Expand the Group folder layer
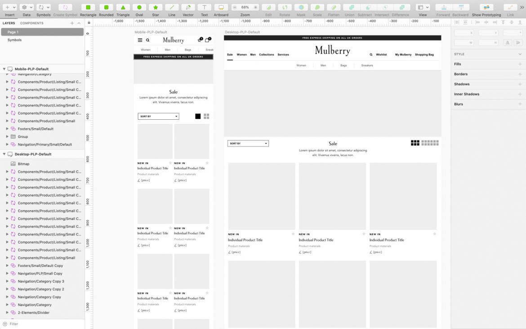This screenshot has height=329, width=526. point(7,137)
